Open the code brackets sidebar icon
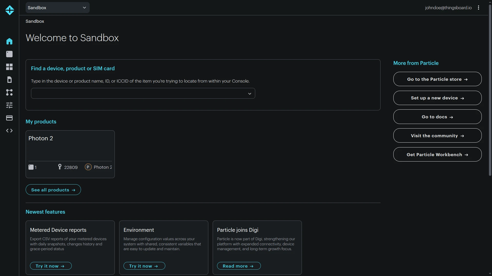Viewport: 492px width, 276px height. 9,131
